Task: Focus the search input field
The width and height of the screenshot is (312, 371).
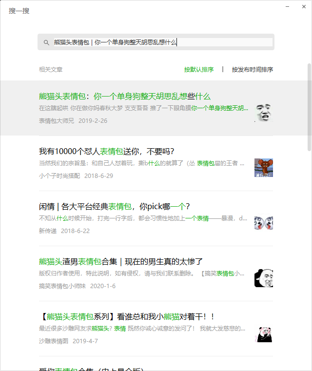Action: point(163,42)
